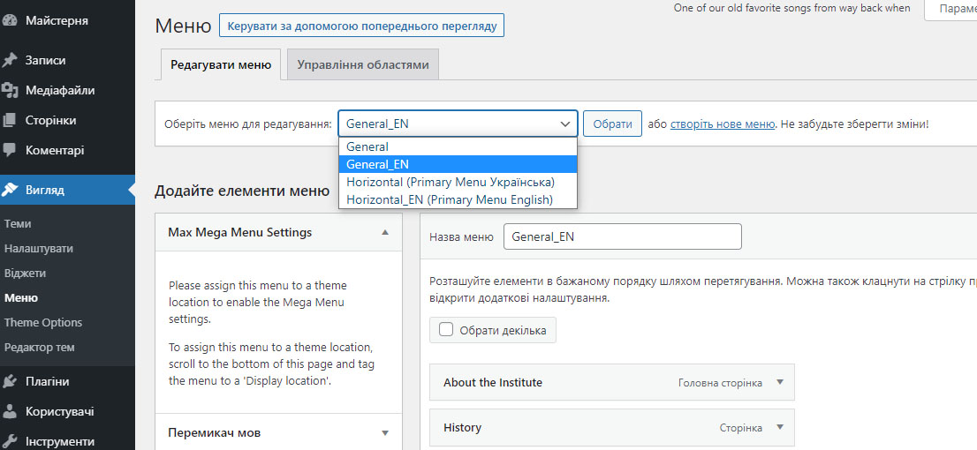Open the Записи pushpin icon
The width and height of the screenshot is (977, 450).
10,60
